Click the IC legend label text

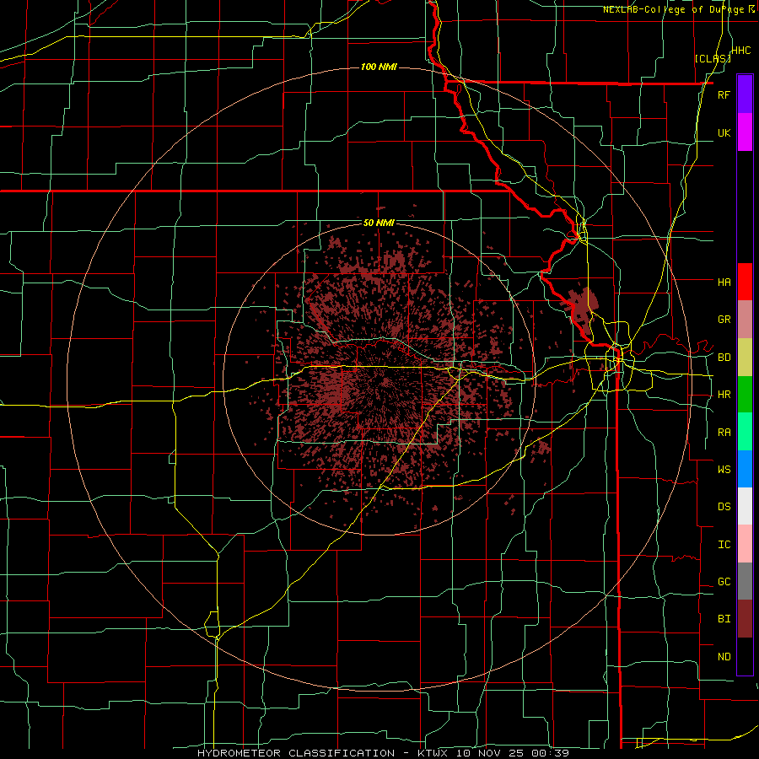click(x=724, y=545)
